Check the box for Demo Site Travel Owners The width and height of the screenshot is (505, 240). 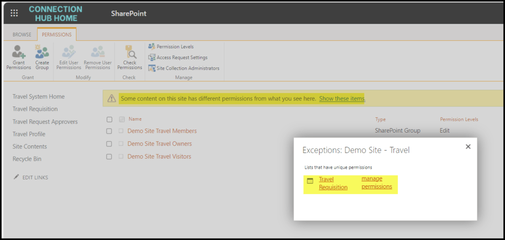[109, 144]
